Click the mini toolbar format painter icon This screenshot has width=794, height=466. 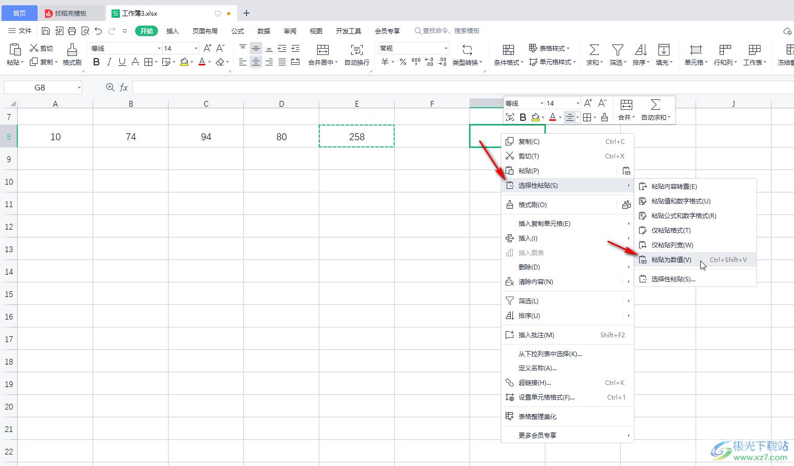coord(605,117)
